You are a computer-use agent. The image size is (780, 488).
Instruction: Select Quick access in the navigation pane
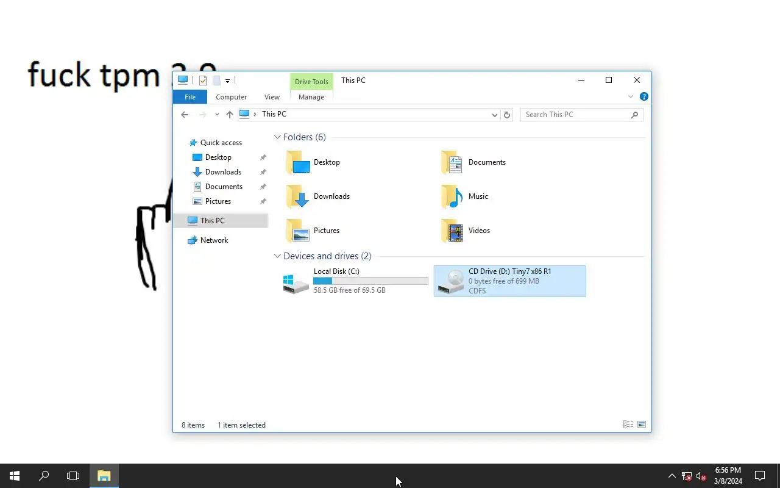(x=221, y=143)
